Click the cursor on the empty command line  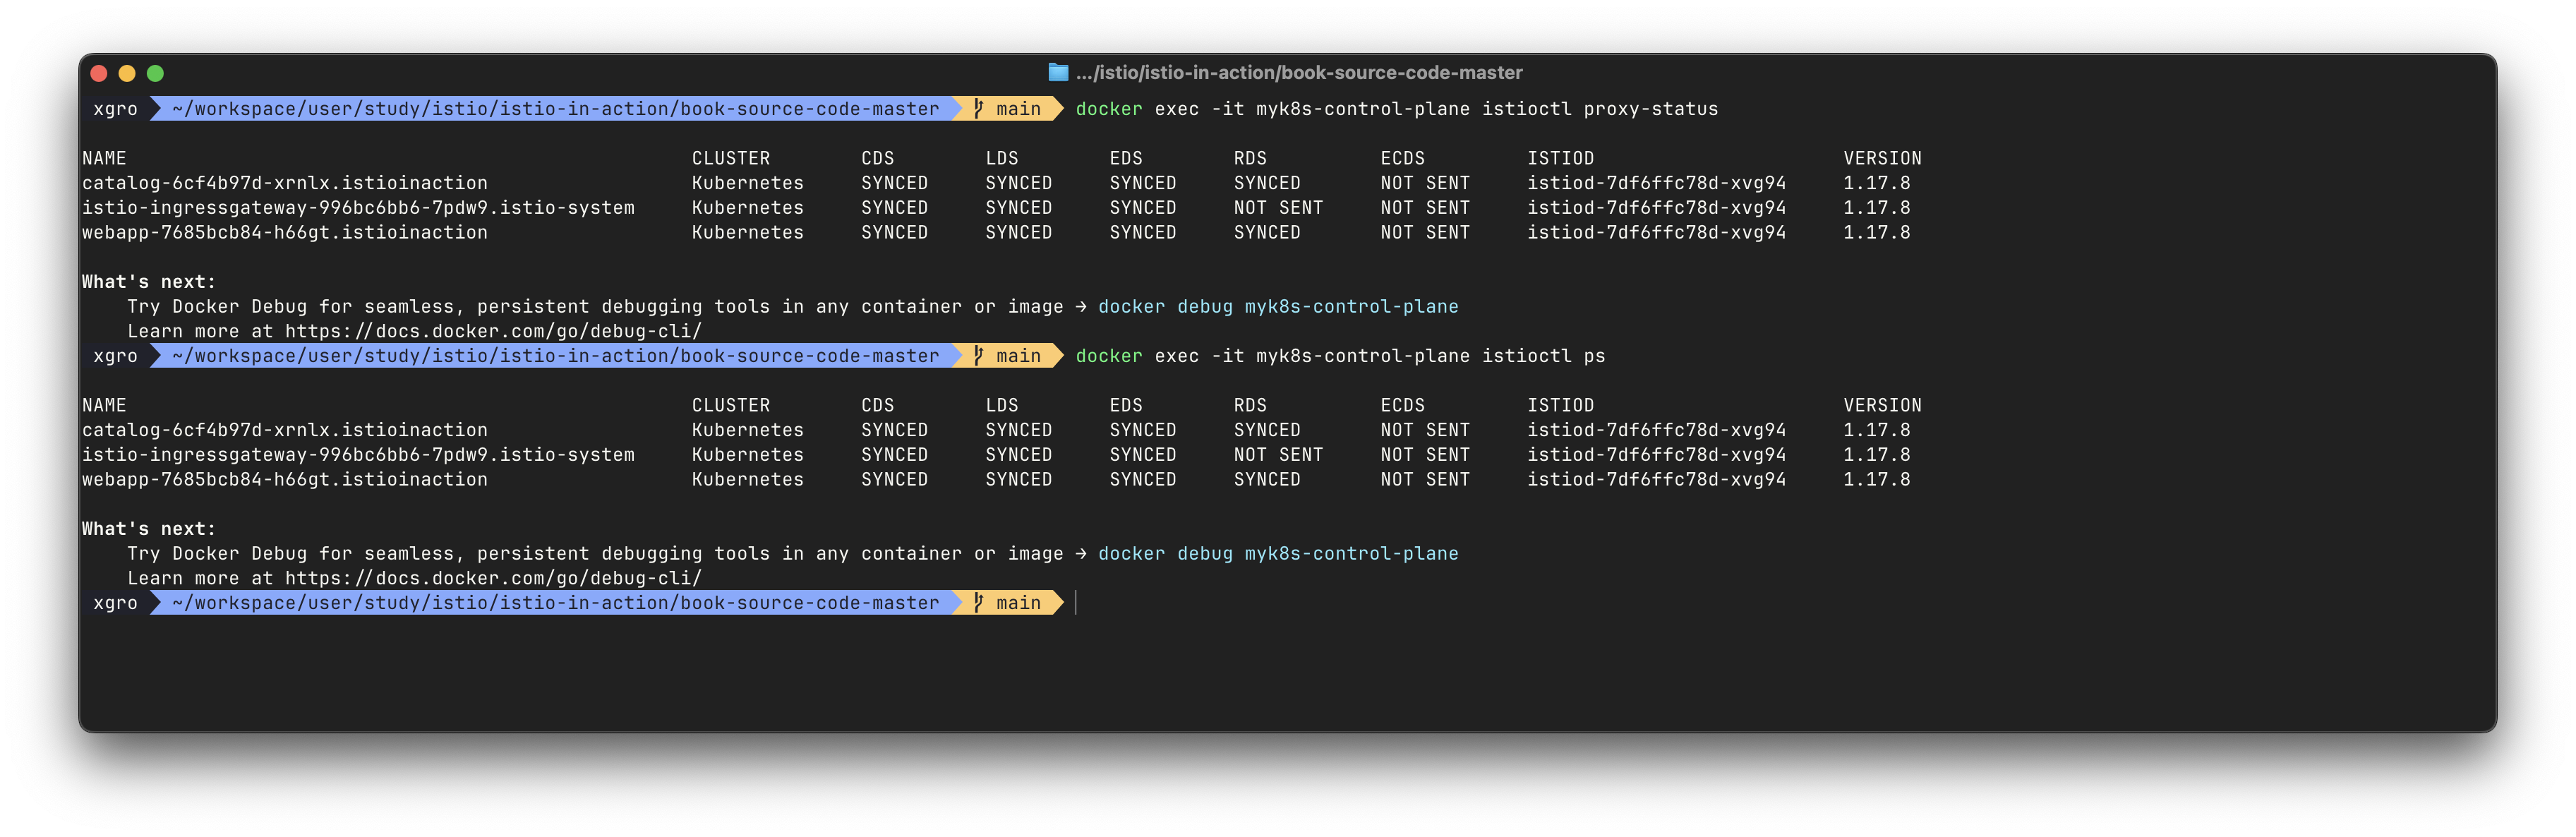tap(1076, 602)
